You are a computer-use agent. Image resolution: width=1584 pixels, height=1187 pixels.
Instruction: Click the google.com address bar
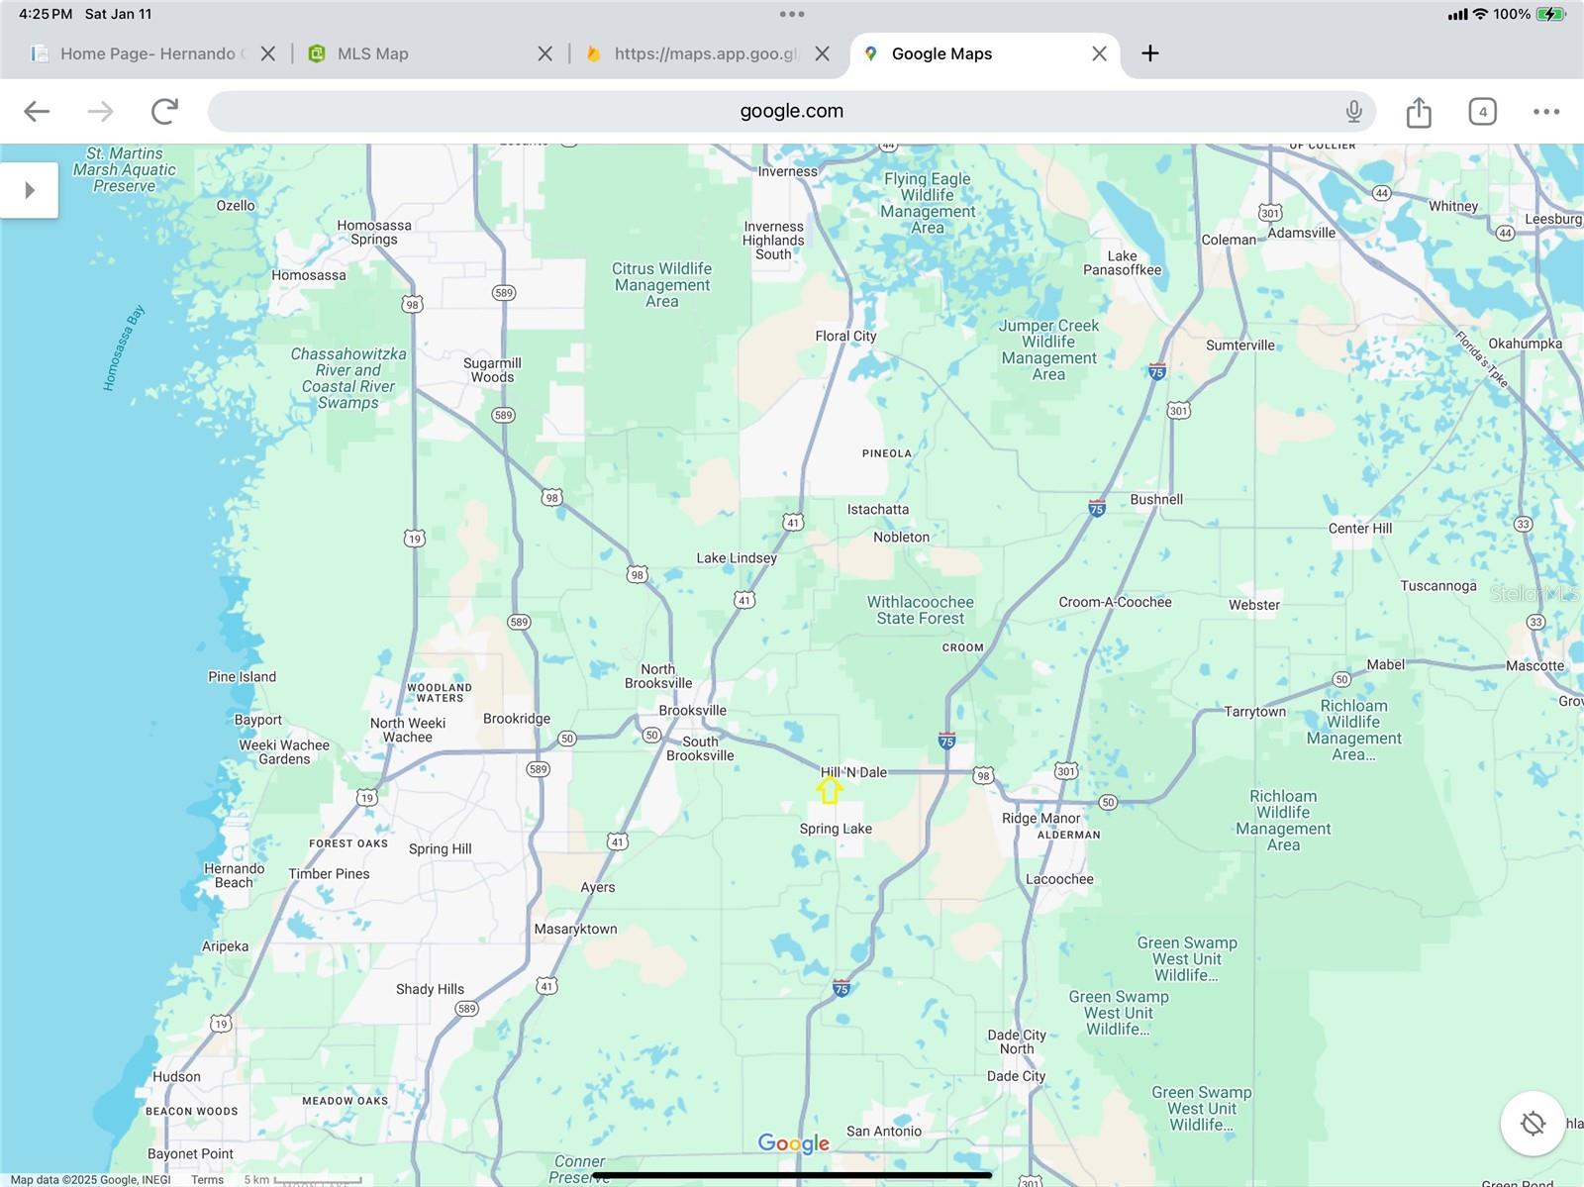coord(791,111)
